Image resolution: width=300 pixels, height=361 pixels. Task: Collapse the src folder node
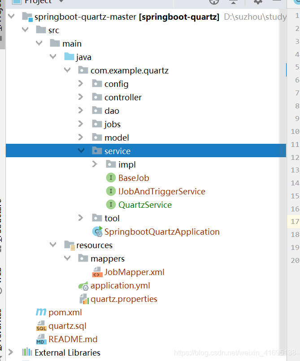(25, 30)
